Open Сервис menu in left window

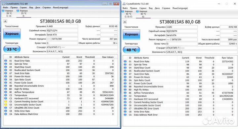point(23,7)
